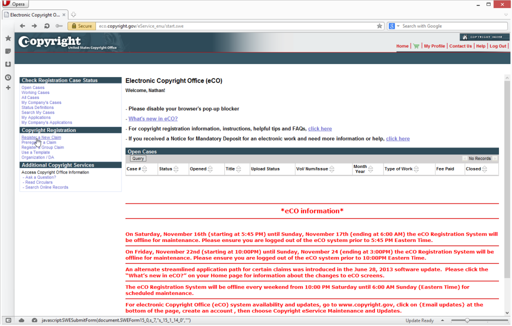Image resolution: width=512 pixels, height=326 pixels.
Task: Go to Home in top navigation
Action: pos(402,46)
